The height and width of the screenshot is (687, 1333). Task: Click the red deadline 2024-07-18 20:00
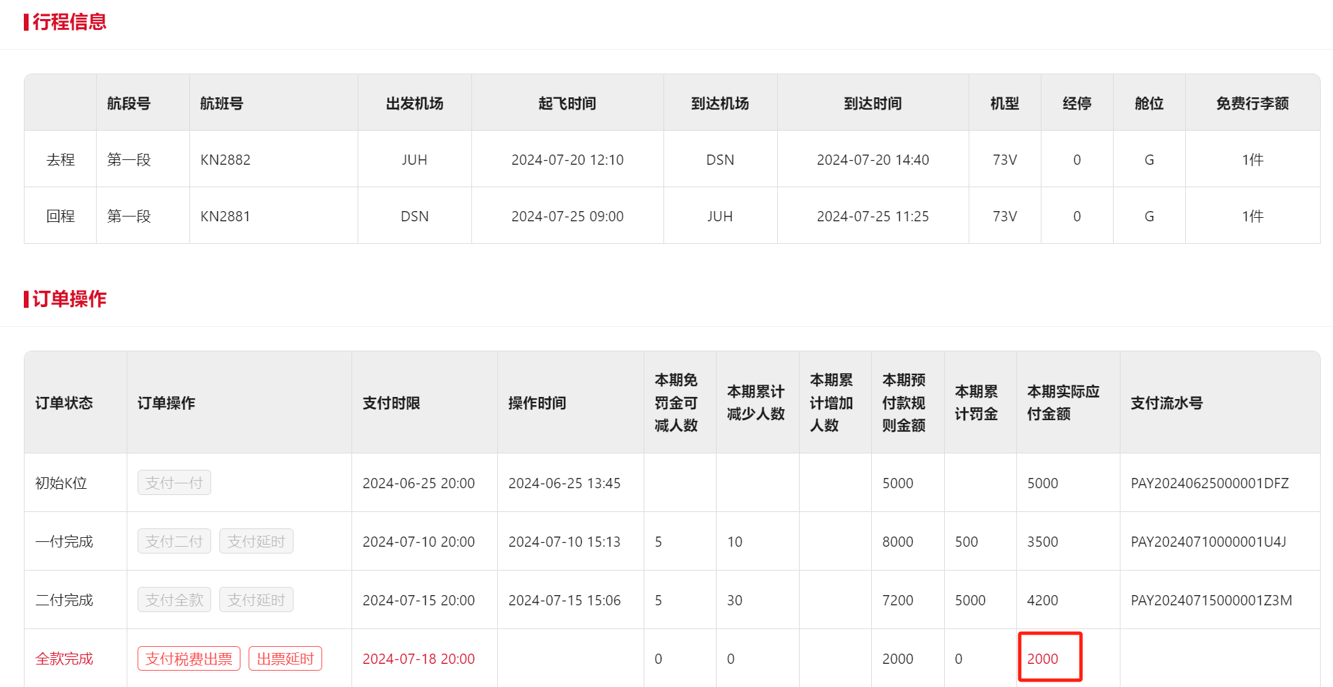[418, 658]
